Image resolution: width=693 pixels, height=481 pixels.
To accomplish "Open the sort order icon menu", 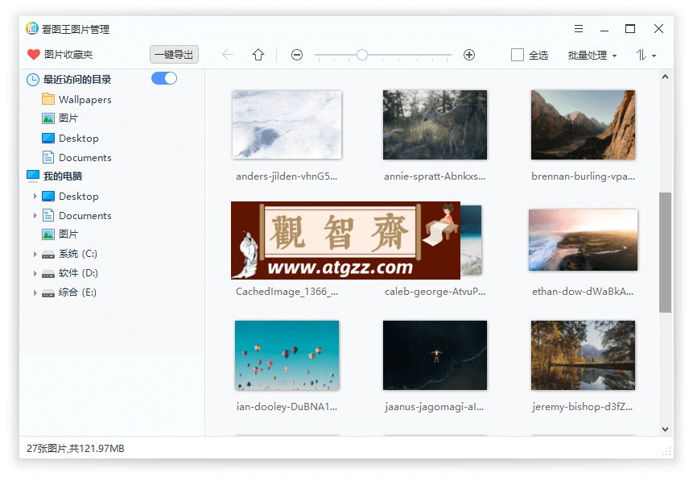I will (646, 56).
